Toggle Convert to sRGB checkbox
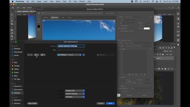Screen dimensions: 190x107 coord(119,40)
